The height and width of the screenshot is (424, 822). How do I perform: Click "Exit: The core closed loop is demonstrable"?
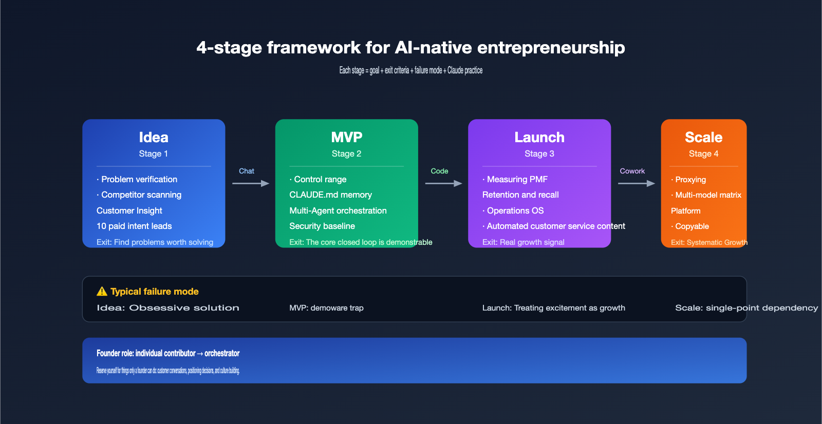click(x=361, y=242)
